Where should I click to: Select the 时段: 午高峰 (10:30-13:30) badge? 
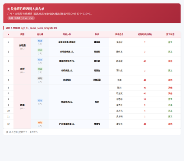[x=21, y=18]
